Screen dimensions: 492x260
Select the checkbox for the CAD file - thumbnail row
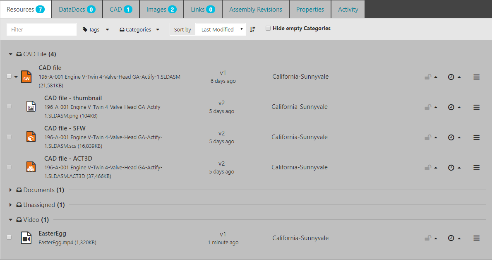coord(9,106)
